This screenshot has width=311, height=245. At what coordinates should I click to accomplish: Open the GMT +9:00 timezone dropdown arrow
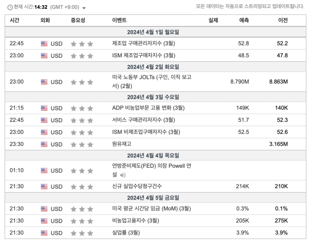coord(84,8)
